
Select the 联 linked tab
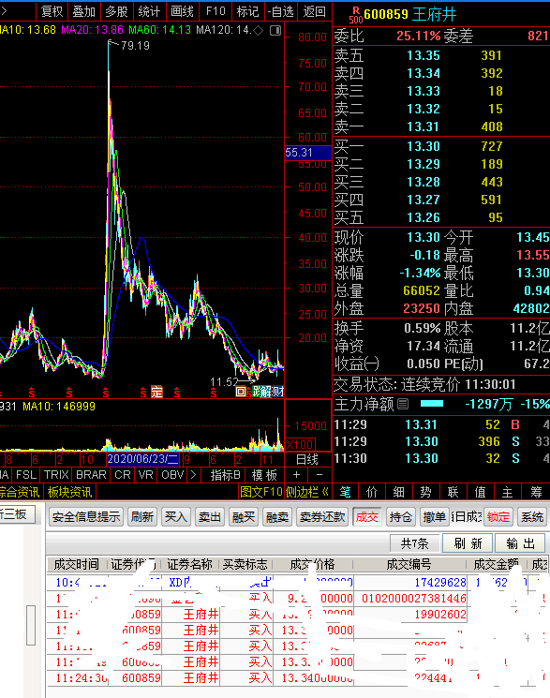pyautogui.click(x=453, y=492)
